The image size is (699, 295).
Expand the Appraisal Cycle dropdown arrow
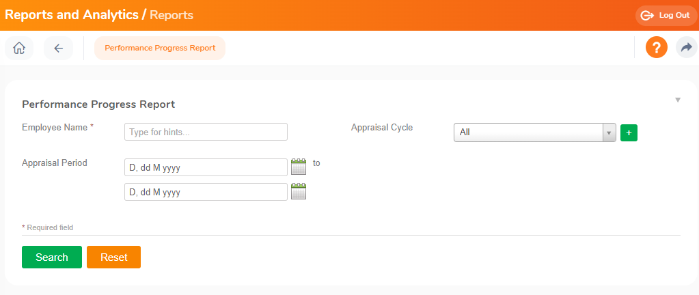pos(609,132)
